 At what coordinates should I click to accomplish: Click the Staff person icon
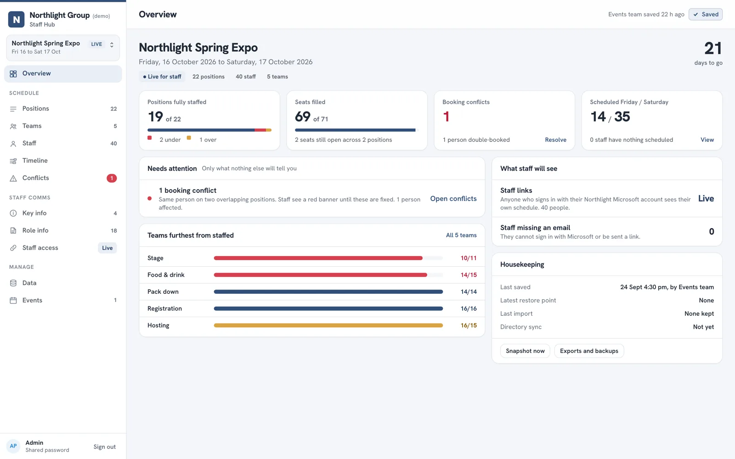(x=13, y=144)
